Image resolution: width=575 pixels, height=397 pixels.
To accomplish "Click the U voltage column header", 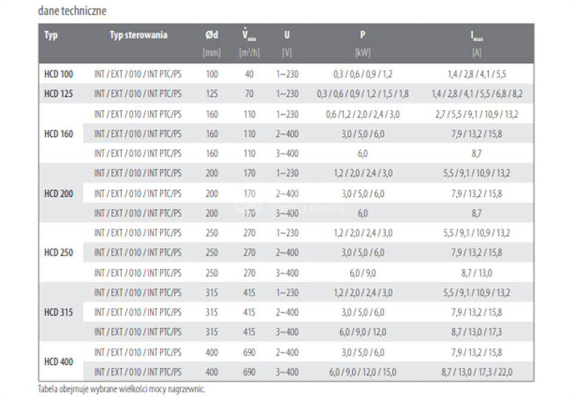I will tap(287, 35).
